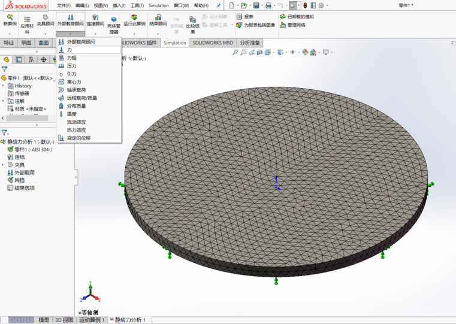Open the 新算例 dropdown arrow
Image resolution: width=456 pixels, height=324 pixels.
(x=10, y=34)
